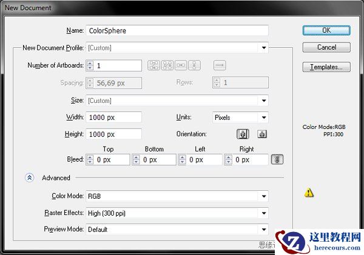Screen dimensions: 364x255
Task: Adjust the Top bleed stepper arrows
Action: pos(90,160)
